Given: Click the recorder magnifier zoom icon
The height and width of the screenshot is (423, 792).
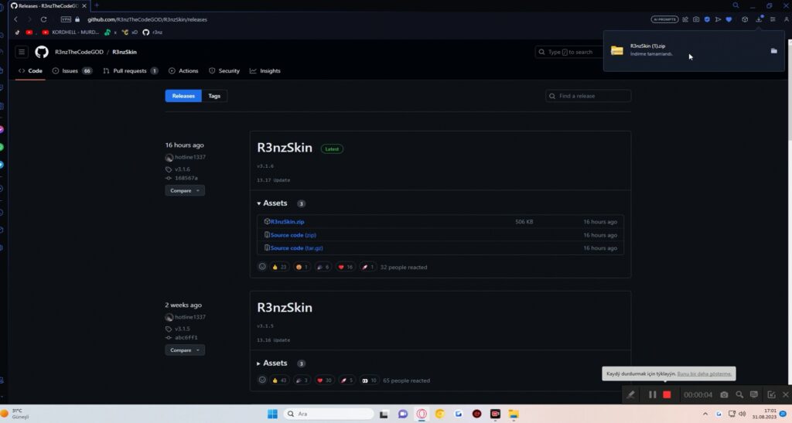Looking at the screenshot, I should click(x=739, y=394).
